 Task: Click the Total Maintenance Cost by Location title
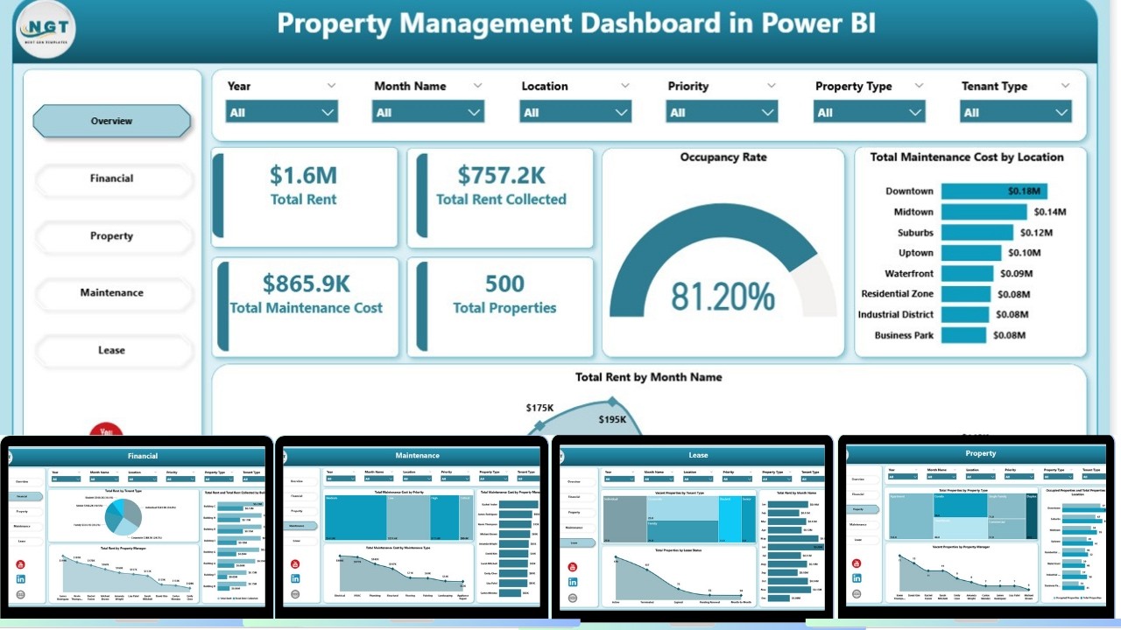[967, 157]
